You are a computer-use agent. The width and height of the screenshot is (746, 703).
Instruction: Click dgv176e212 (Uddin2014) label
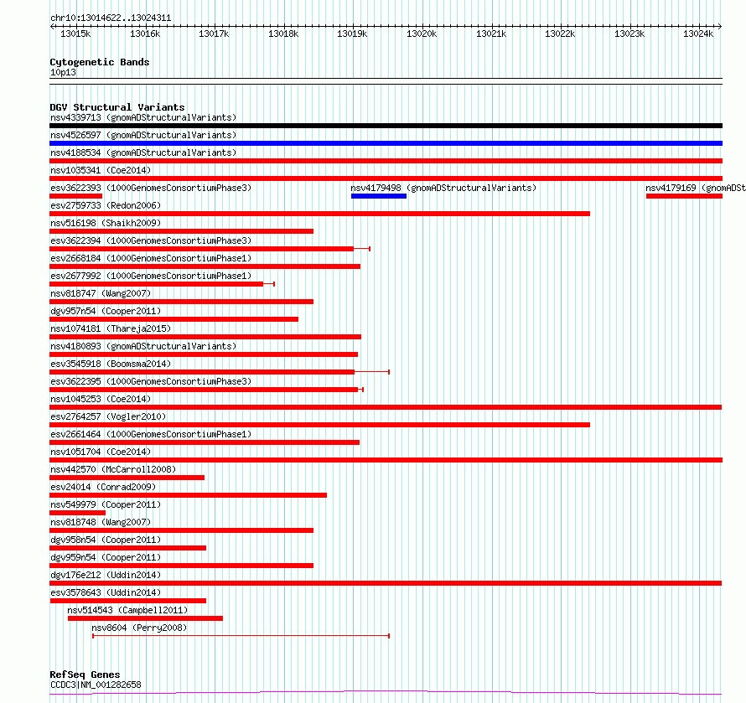(106, 575)
